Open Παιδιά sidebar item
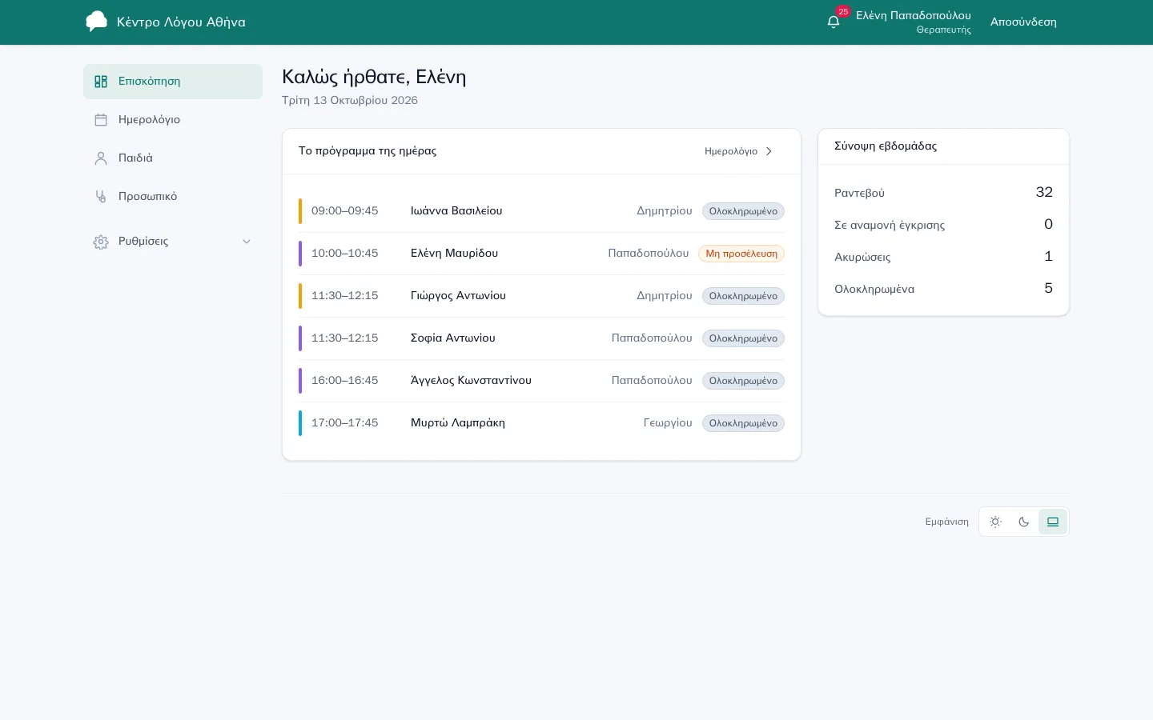 coord(173,158)
